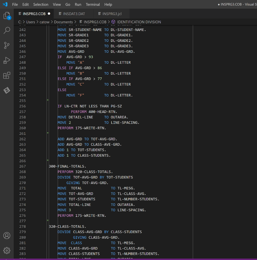Open the Manage gear settings icon
257x260 pixels.
click(x=7, y=250)
